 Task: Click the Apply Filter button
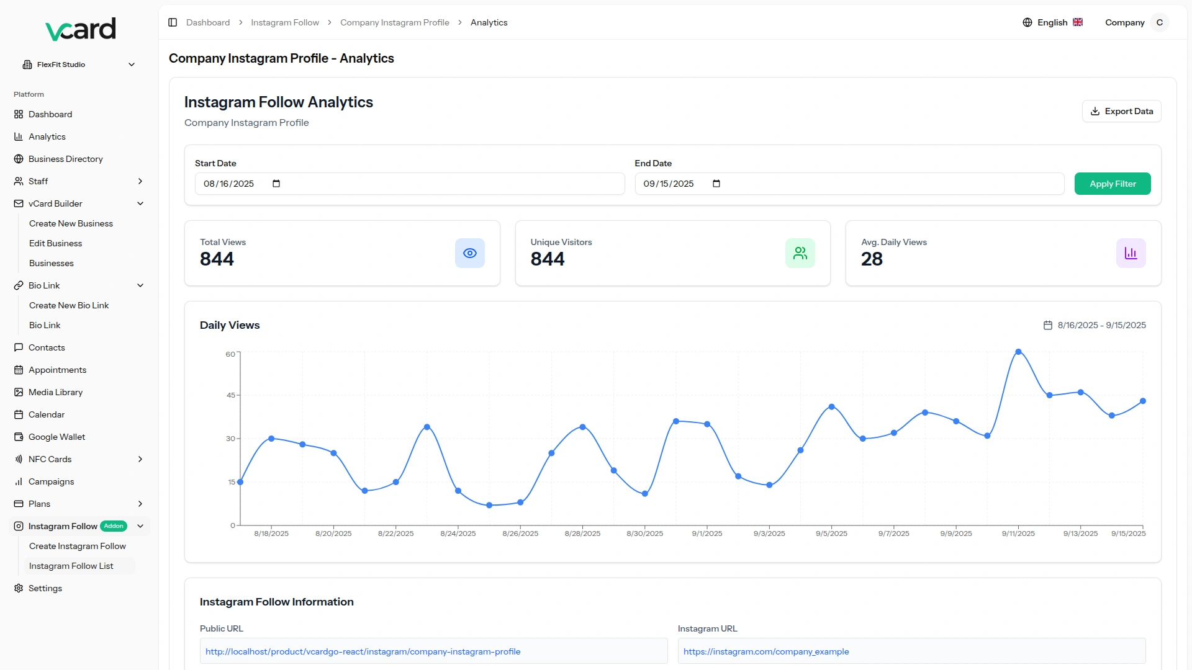tap(1113, 184)
